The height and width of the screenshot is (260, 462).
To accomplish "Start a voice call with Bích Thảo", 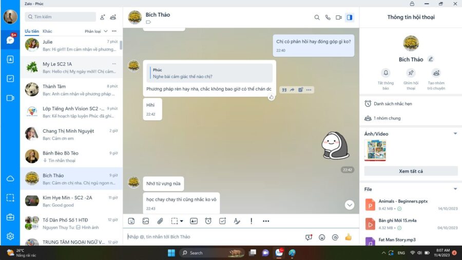I will [328, 17].
